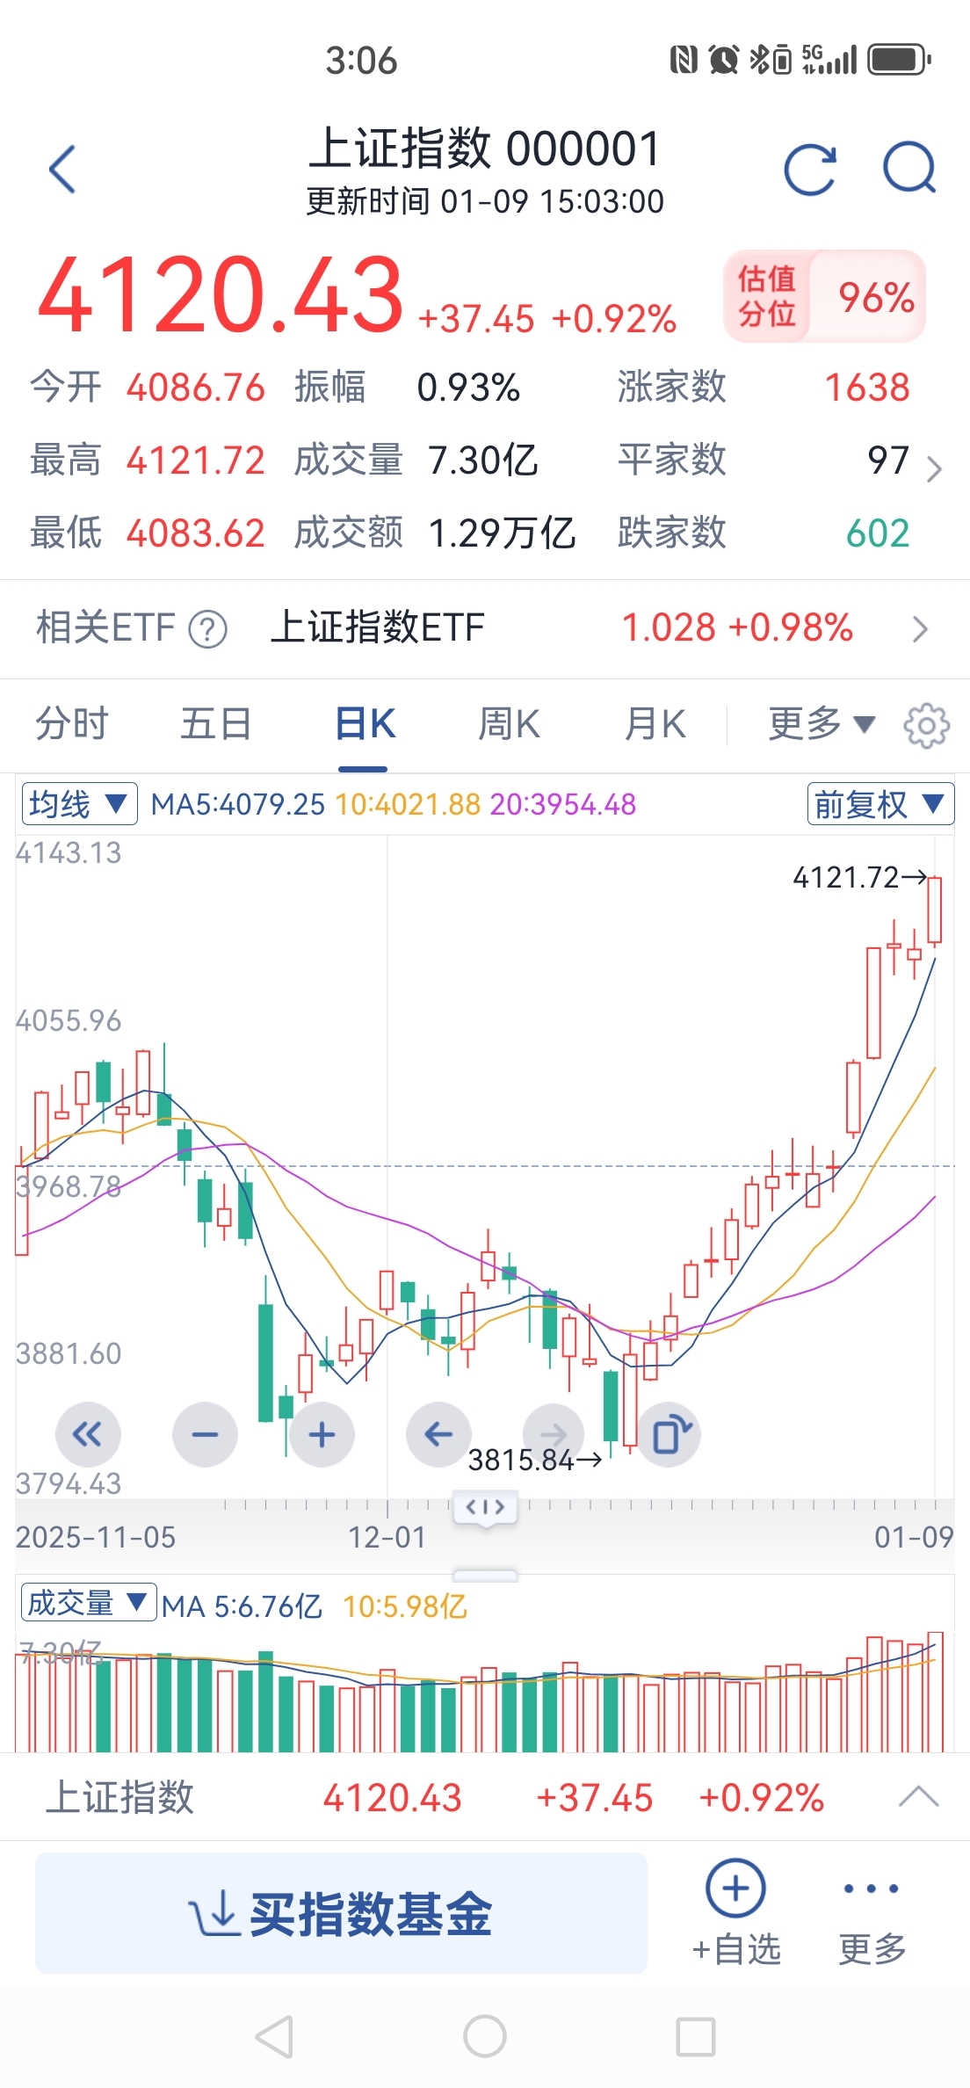Open the 前复权 adjustment dropdown

[x=880, y=804]
